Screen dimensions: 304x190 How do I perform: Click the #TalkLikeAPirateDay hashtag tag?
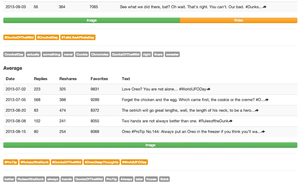(x=78, y=37)
